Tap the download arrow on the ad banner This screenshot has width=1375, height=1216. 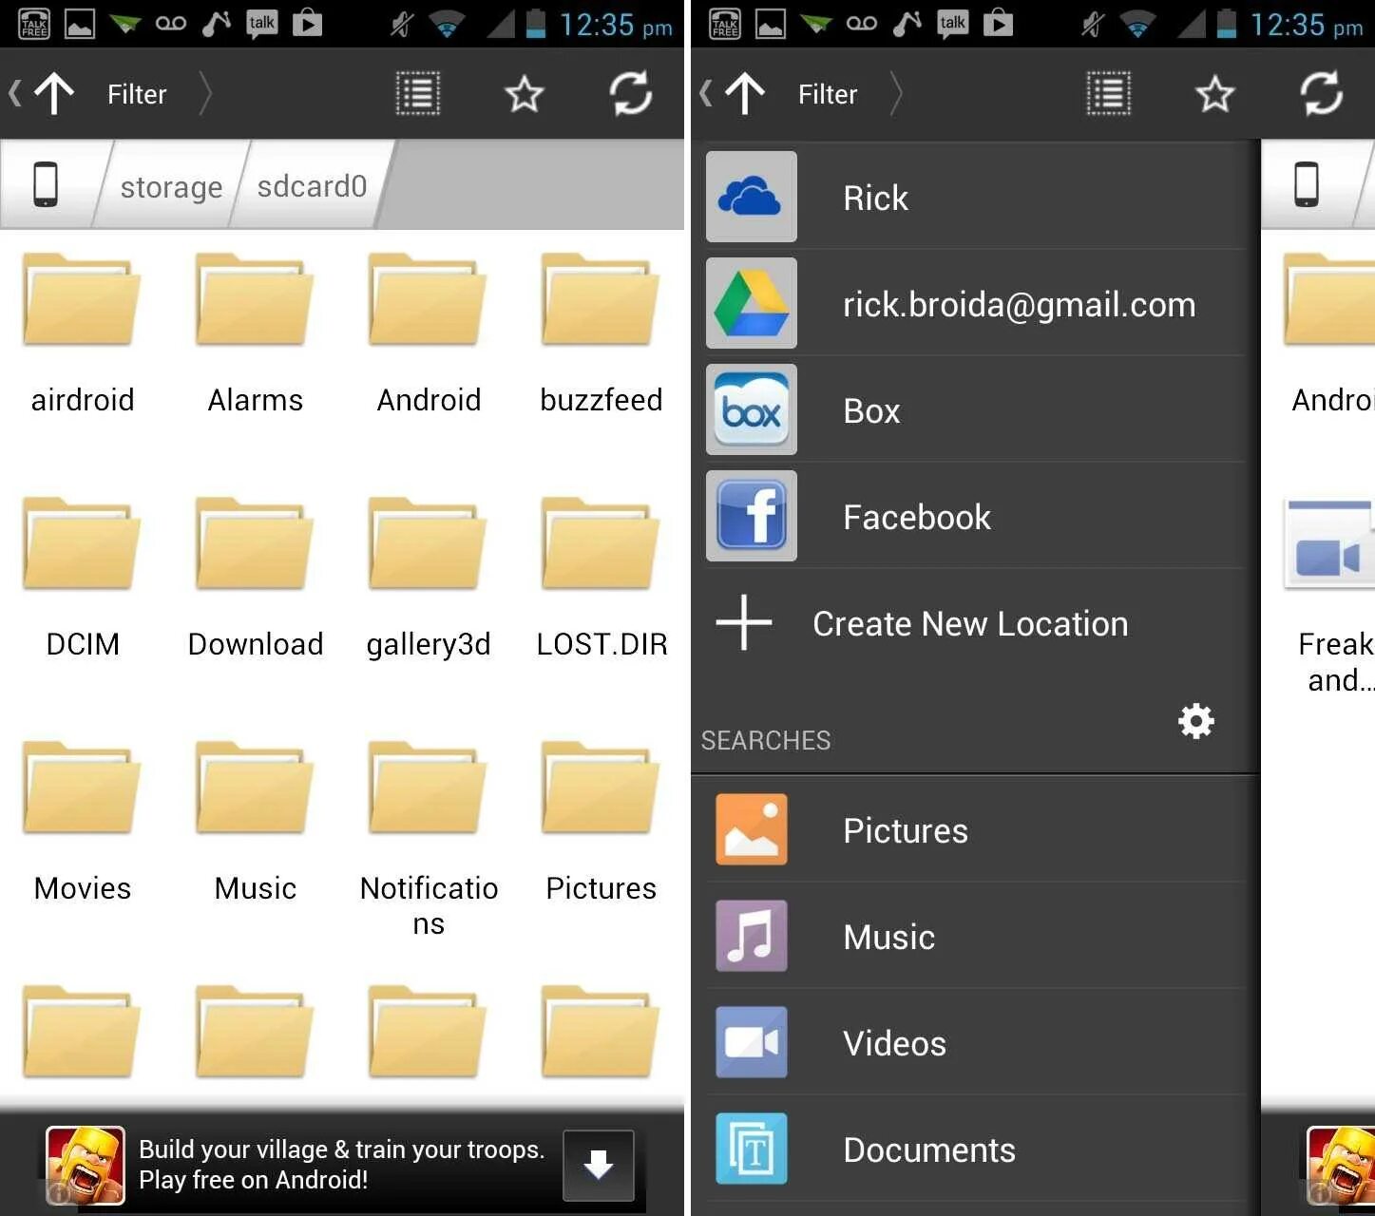click(598, 1165)
